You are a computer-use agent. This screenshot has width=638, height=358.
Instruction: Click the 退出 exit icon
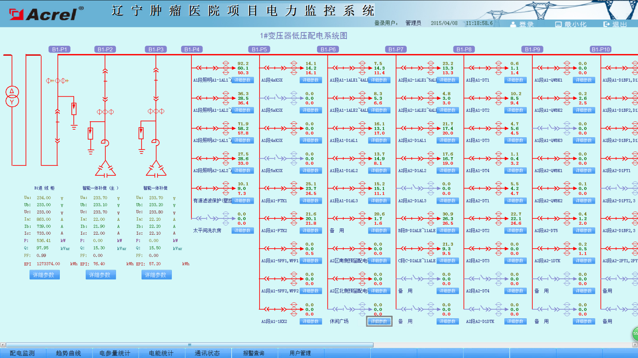[x=606, y=24]
